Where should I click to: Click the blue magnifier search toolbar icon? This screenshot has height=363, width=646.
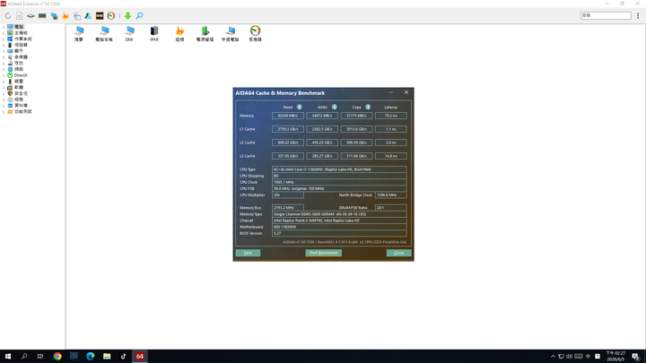tap(140, 15)
